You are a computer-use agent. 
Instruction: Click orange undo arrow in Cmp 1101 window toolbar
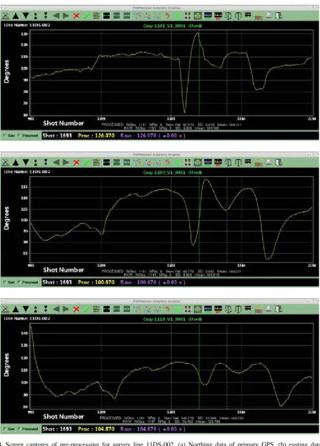(x=167, y=15)
